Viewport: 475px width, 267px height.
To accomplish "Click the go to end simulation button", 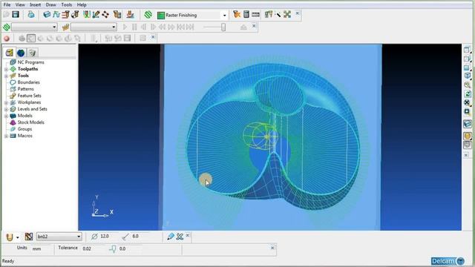I will coord(190,27).
